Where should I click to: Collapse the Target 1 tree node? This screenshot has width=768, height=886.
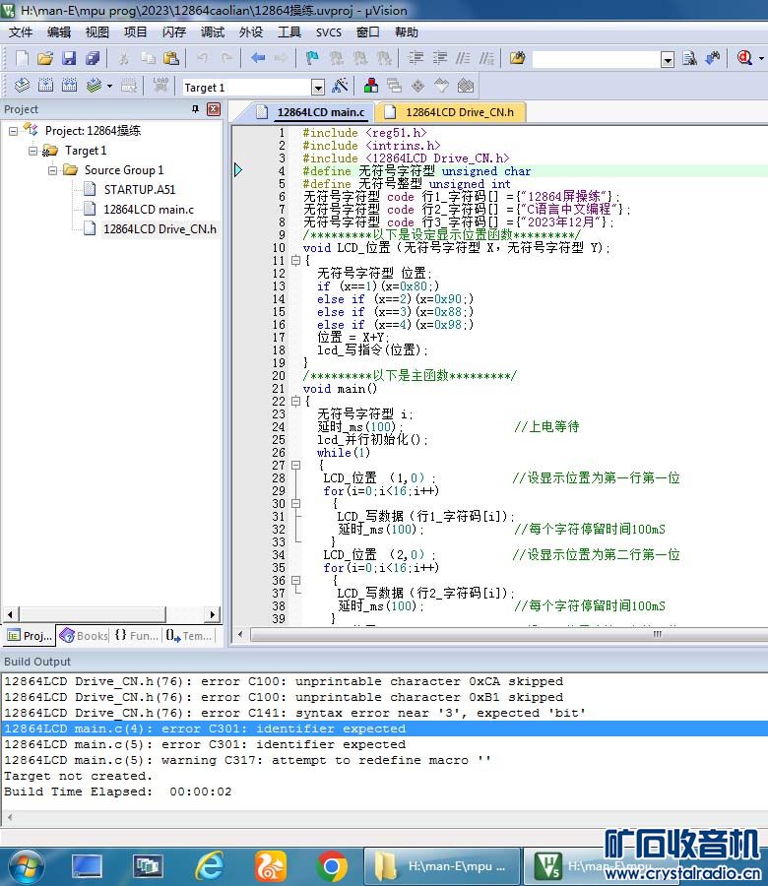pos(33,151)
